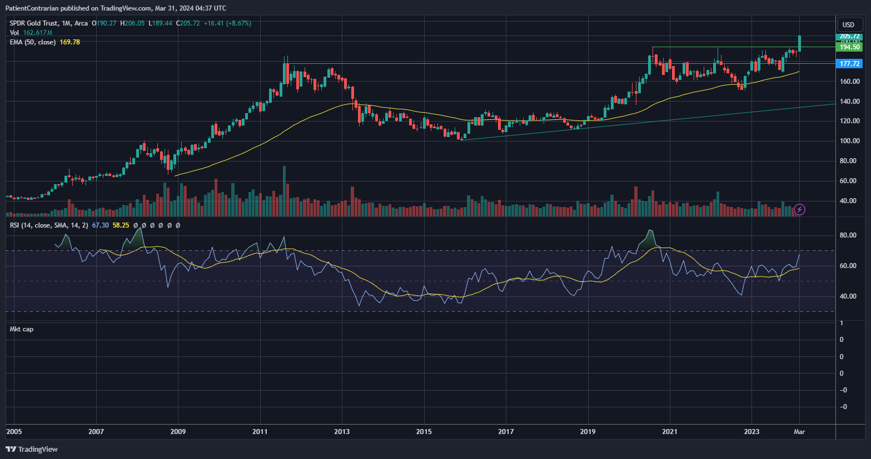Click the close price C205.72 in legend
This screenshot has width=871, height=459.
188,23
